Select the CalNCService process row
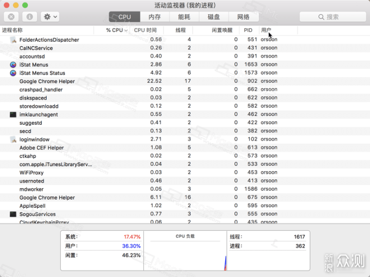The image size is (370, 277). click(185, 48)
